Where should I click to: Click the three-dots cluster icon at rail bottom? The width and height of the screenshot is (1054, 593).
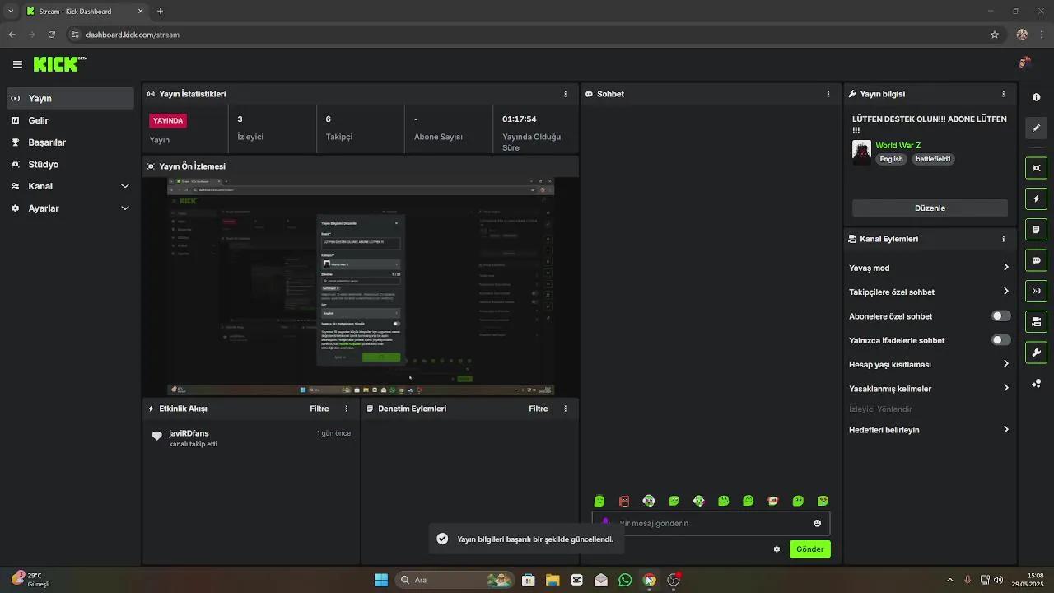point(1036,383)
